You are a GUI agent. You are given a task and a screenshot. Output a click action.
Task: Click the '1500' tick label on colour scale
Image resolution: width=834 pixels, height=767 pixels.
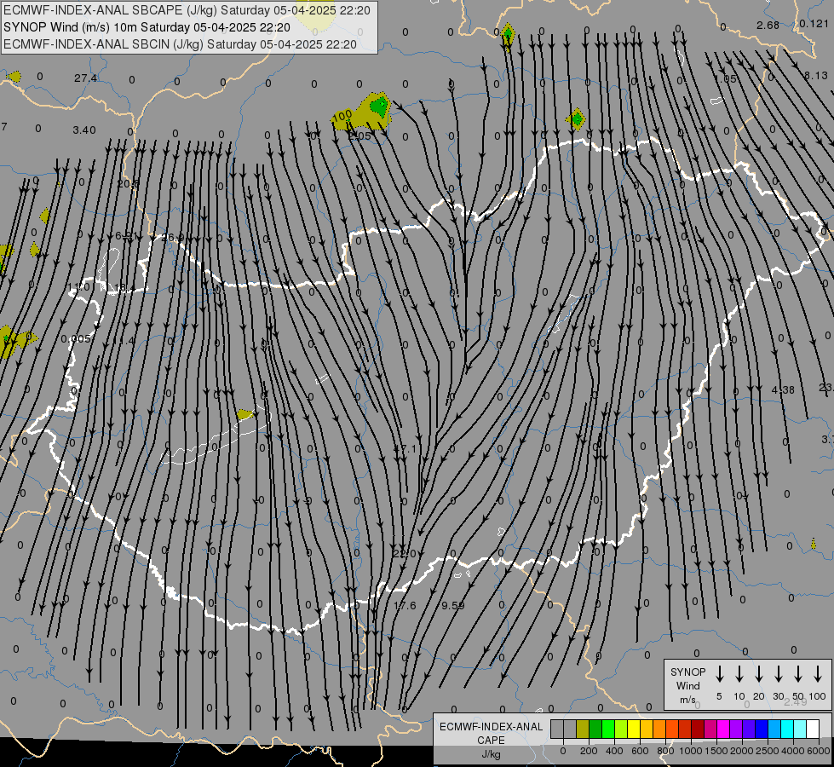tap(716, 751)
